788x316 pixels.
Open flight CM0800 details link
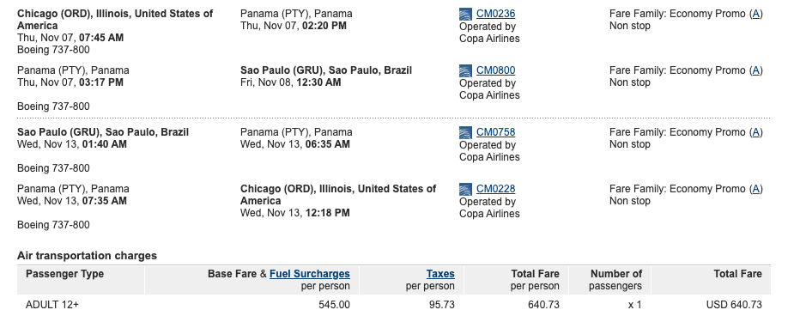point(495,70)
